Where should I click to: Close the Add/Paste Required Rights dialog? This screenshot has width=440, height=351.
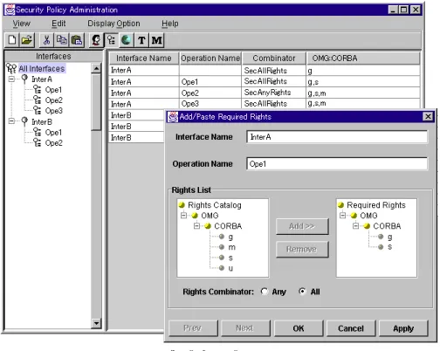[x=428, y=117]
